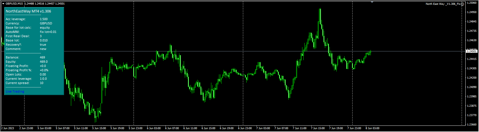Click the 1.24630 price axis label
The width and height of the screenshot is (479, 132).
(472, 40)
